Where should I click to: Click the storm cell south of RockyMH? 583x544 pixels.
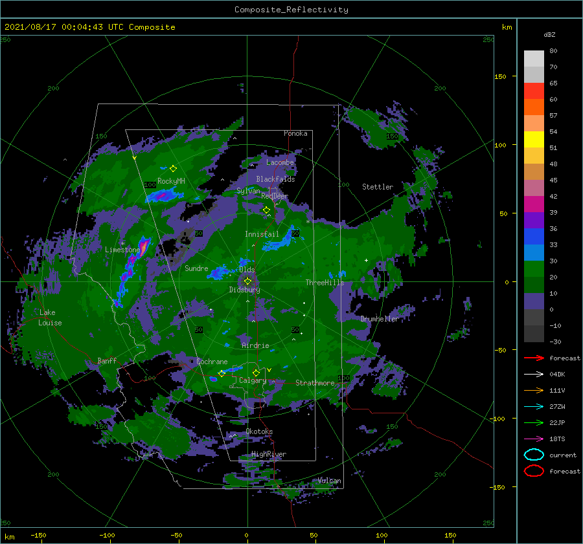click(164, 195)
